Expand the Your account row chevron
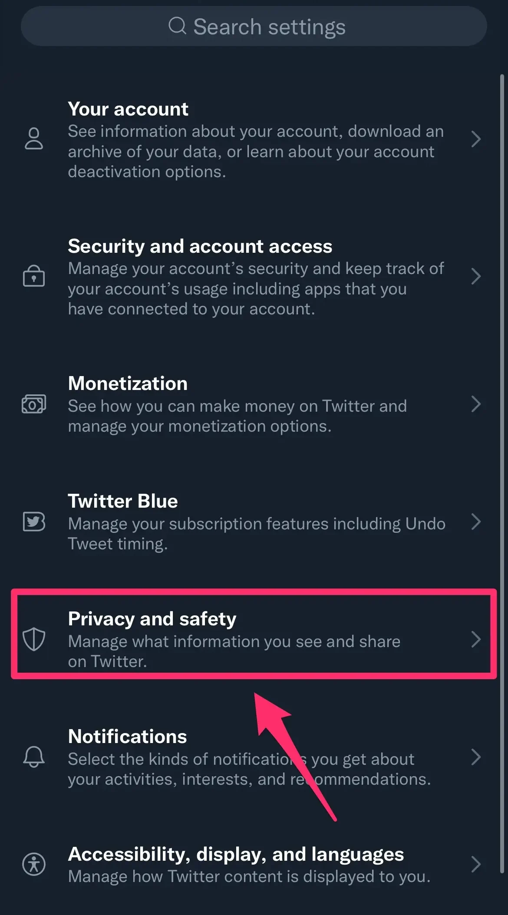Image resolution: width=508 pixels, height=915 pixels. tap(476, 139)
